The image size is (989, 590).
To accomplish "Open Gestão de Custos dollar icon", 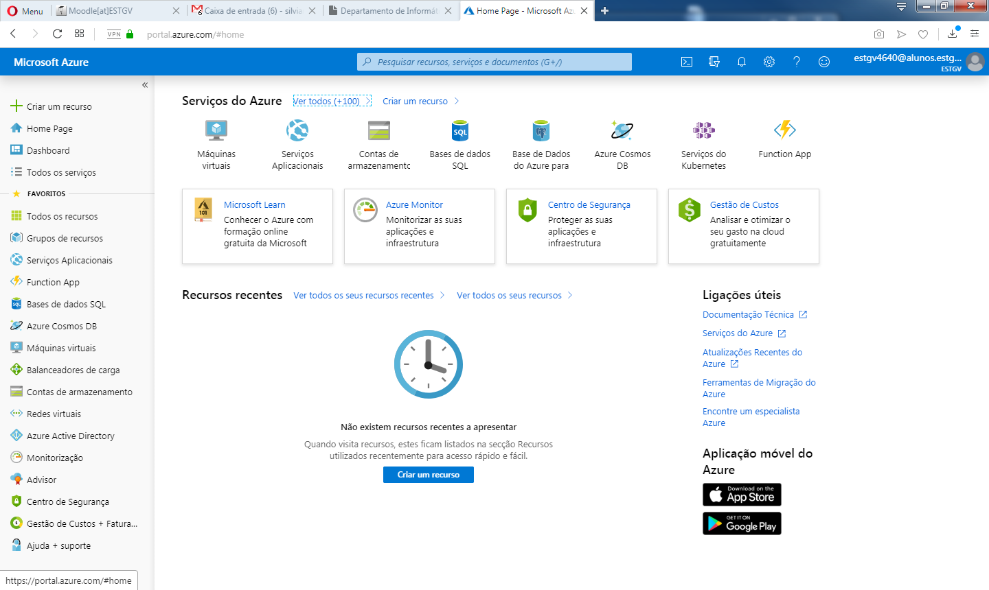I will [x=689, y=210].
